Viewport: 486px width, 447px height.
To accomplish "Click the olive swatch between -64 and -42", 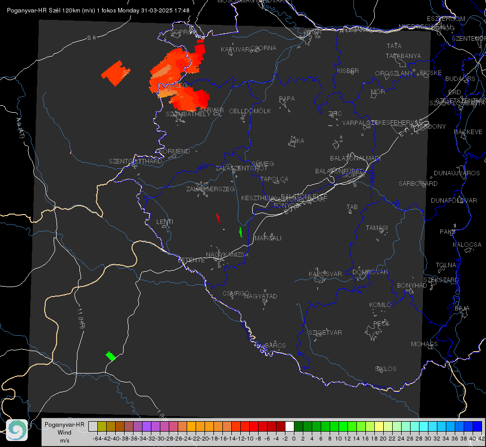I will [102, 426].
